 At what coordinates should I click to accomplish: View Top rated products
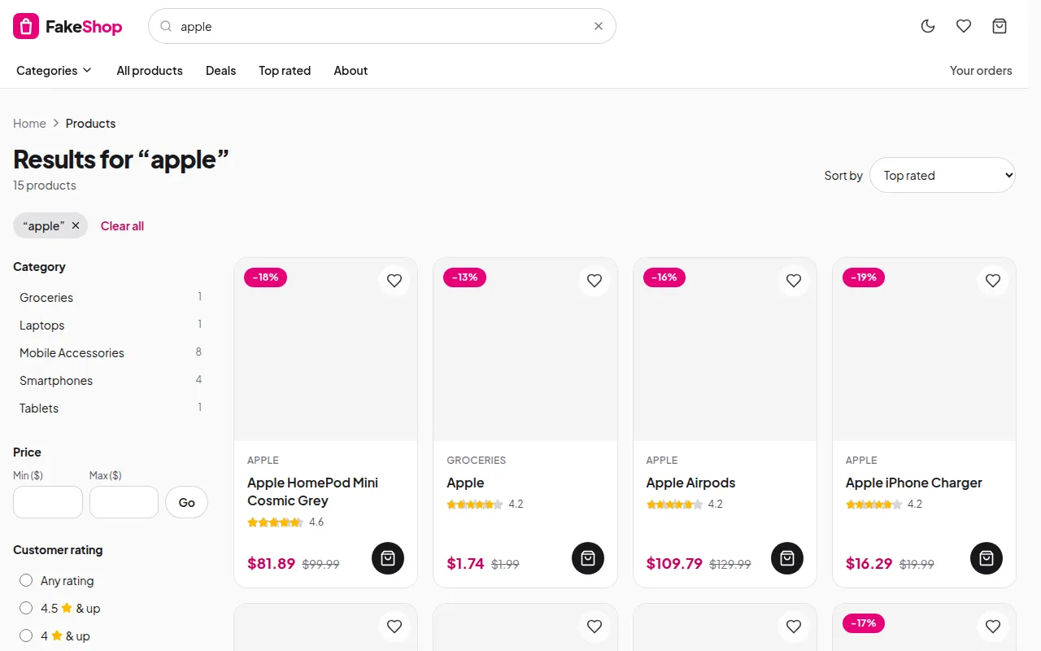[285, 71]
